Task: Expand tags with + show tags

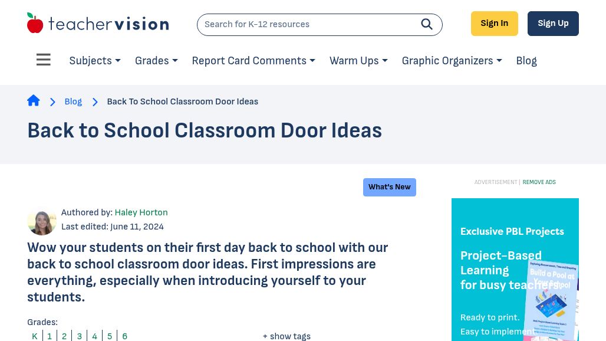Action: click(x=286, y=336)
